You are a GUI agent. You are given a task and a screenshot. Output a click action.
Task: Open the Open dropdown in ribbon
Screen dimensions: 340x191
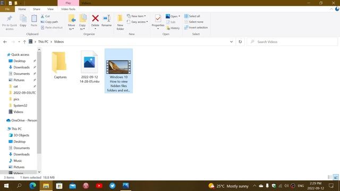173,16
